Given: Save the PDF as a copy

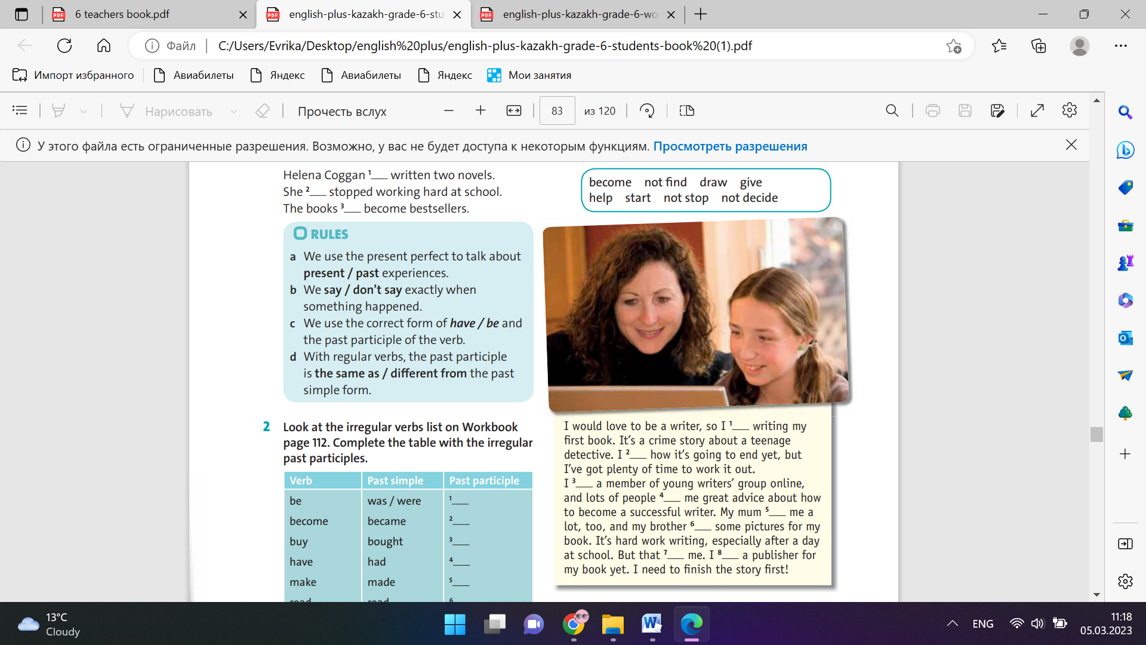Looking at the screenshot, I should [997, 110].
